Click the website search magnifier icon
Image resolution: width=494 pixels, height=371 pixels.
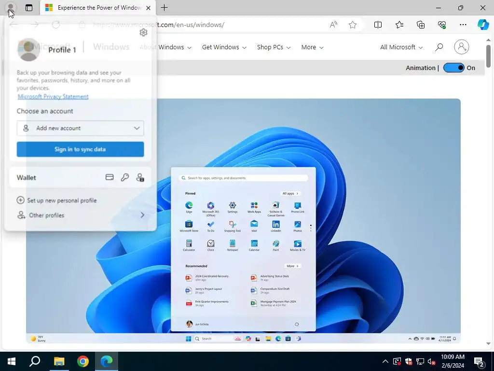coord(439,47)
